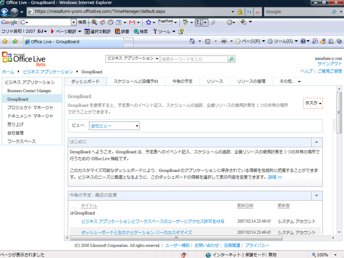Click the browser Forward arrow button
Image resolution: width=344 pixels, height=258 pixels.
point(14,12)
